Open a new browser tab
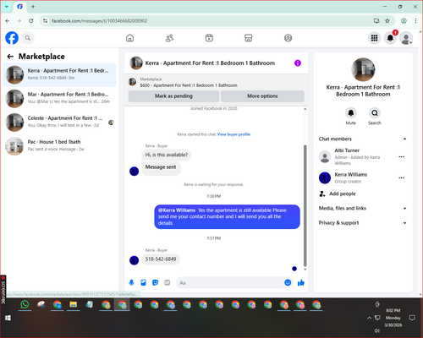423x338 pixels. 33,7
